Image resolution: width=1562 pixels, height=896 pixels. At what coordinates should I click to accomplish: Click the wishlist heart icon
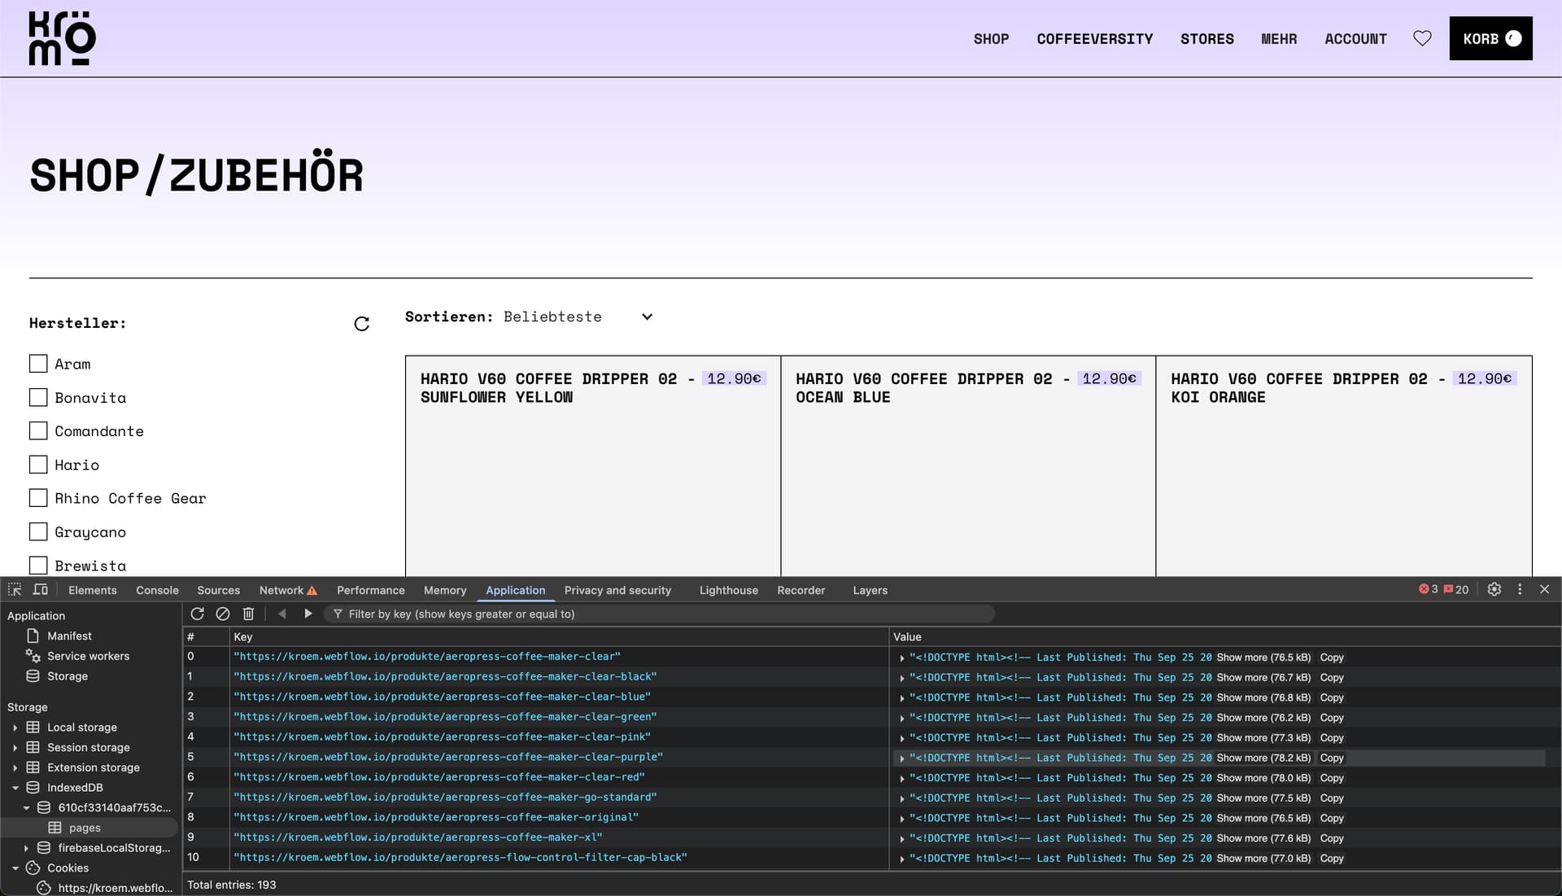click(x=1422, y=38)
